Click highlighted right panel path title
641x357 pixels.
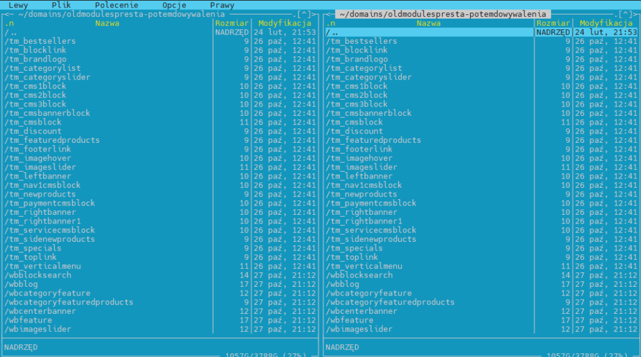tap(443, 14)
